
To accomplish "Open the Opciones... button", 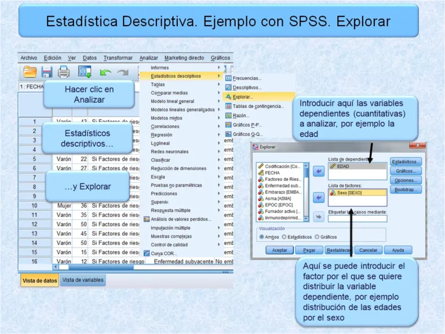I will point(406,180).
